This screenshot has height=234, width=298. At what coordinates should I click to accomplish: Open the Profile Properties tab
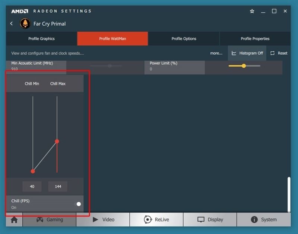pos(255,39)
